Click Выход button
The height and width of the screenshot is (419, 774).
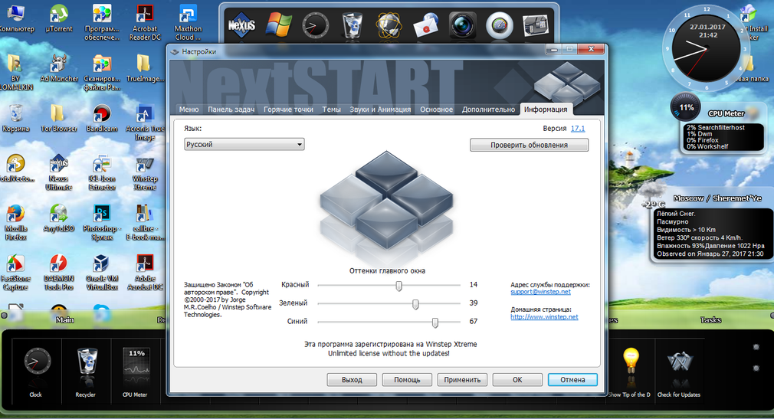pyautogui.click(x=352, y=379)
